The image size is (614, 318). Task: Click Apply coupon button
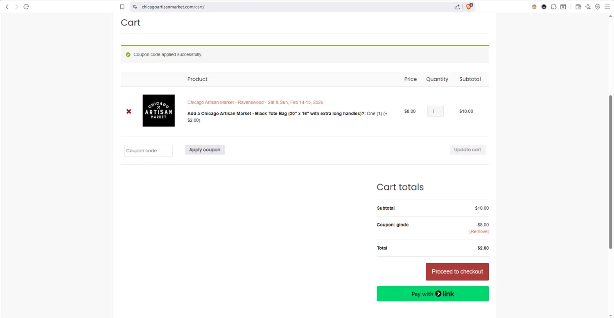tap(205, 150)
